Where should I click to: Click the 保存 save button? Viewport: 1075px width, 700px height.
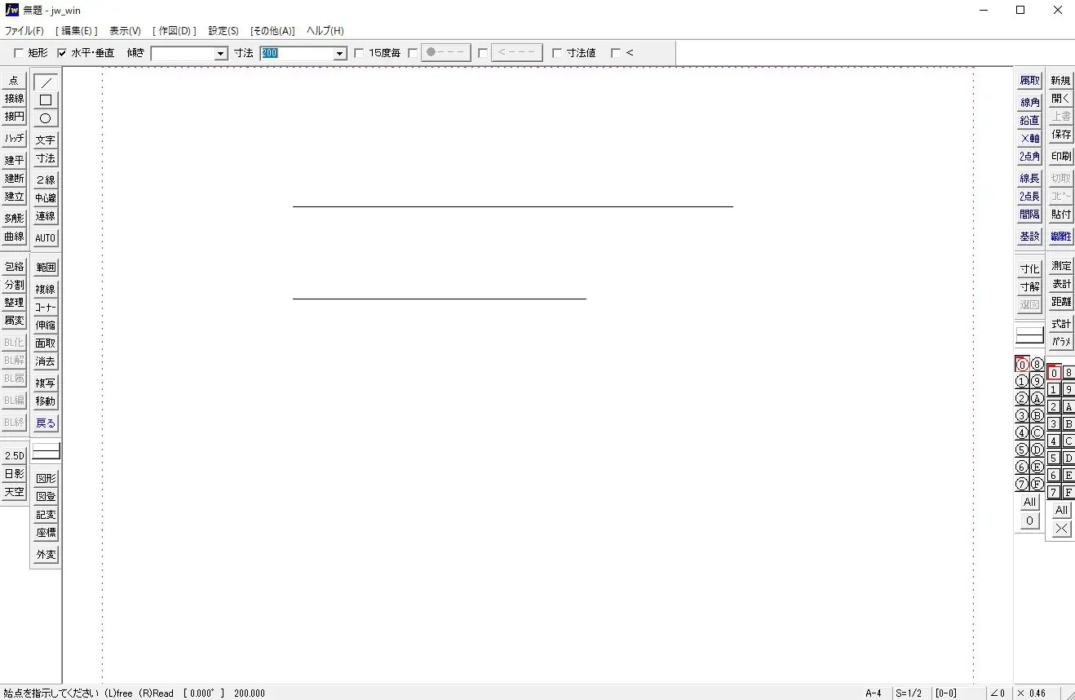point(1061,135)
